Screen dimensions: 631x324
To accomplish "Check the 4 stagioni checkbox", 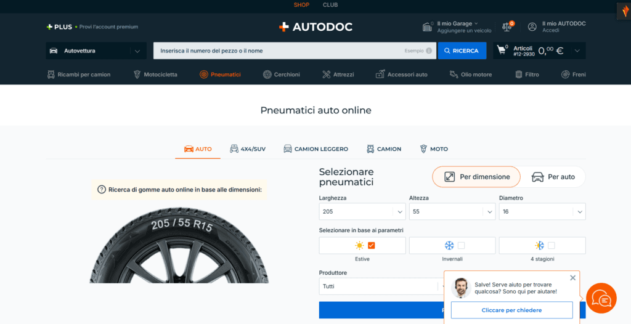I will [x=552, y=246].
